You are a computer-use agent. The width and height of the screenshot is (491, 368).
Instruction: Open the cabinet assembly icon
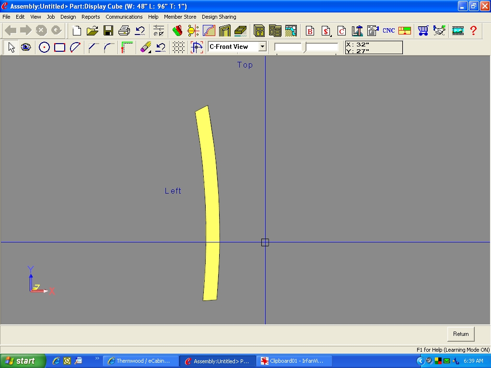(275, 31)
